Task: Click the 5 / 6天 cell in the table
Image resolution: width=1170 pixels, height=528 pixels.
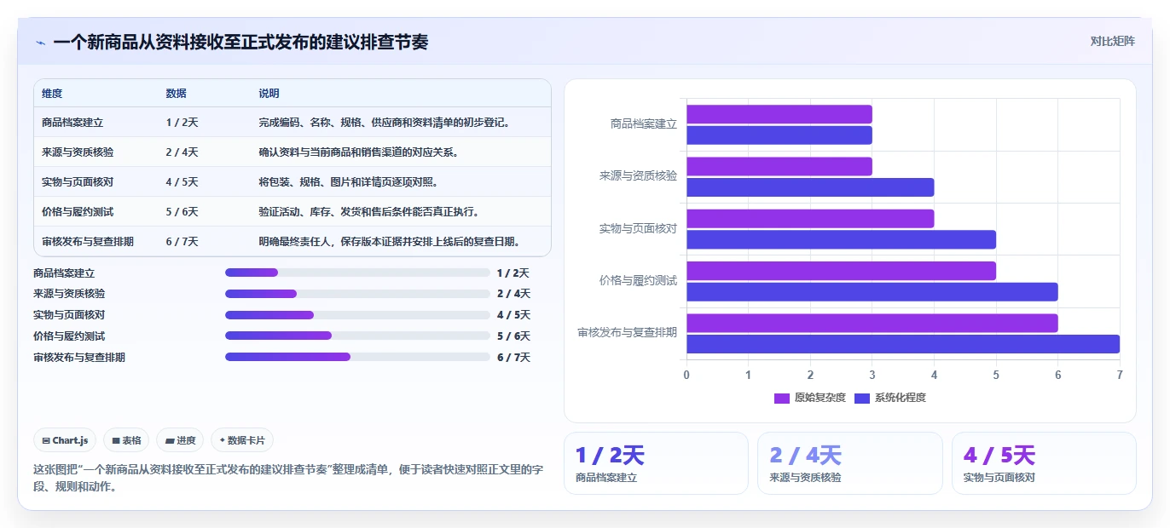Action: (x=182, y=211)
